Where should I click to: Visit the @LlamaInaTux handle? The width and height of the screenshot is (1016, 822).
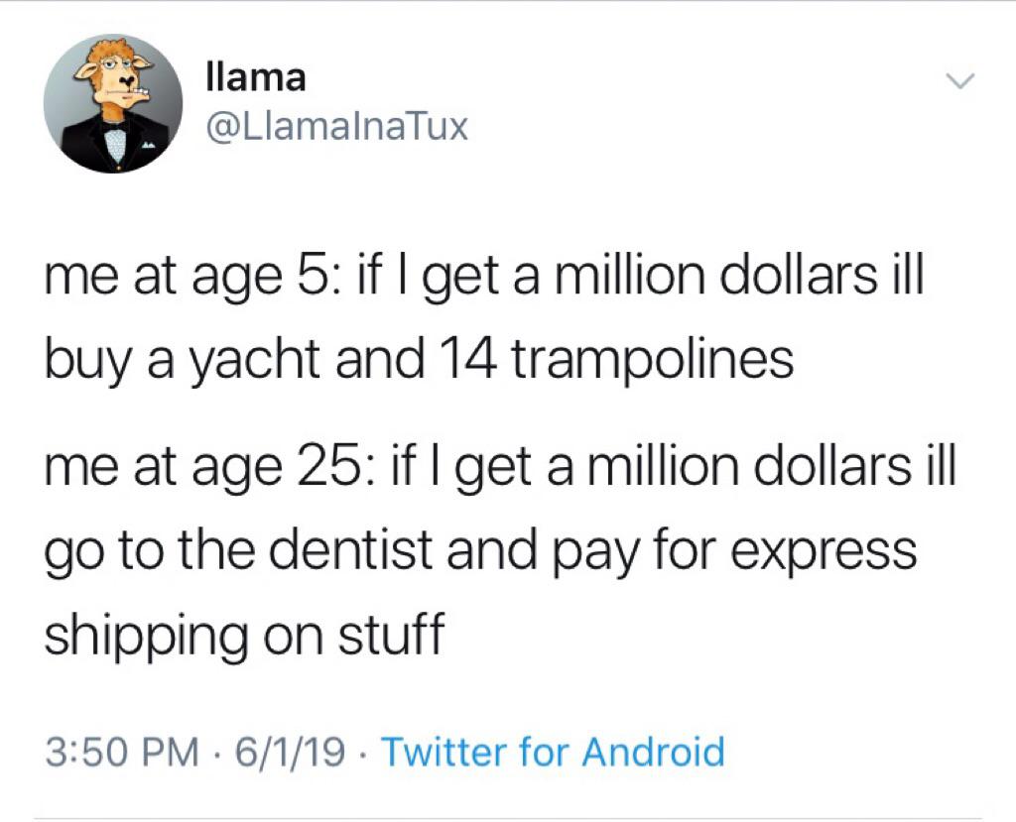[334, 127]
